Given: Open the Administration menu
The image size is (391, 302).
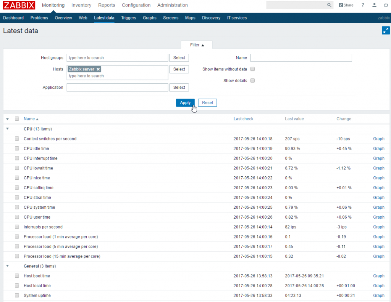Looking at the screenshot, I should (x=172, y=5).
